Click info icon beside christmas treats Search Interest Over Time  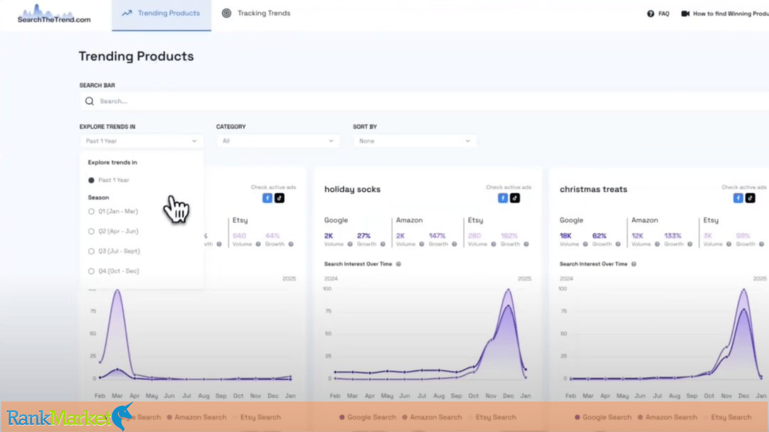coord(633,264)
